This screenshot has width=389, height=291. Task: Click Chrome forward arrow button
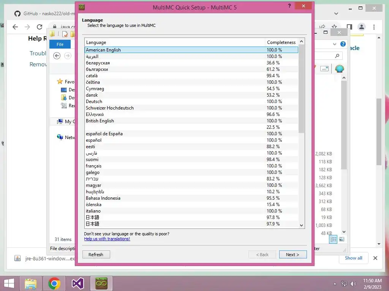pos(27,27)
